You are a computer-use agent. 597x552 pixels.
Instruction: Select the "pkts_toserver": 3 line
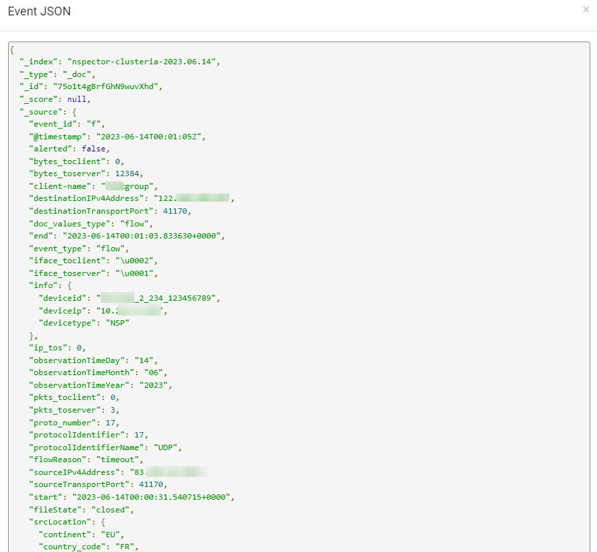pyautogui.click(x=74, y=410)
